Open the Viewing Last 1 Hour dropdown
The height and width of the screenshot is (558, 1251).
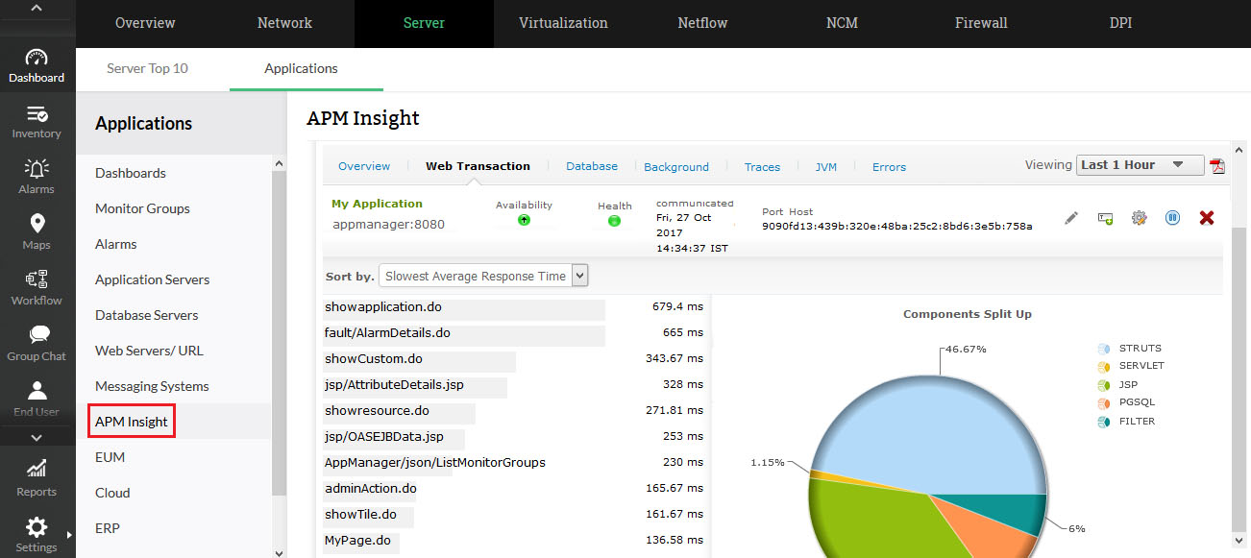(1141, 165)
